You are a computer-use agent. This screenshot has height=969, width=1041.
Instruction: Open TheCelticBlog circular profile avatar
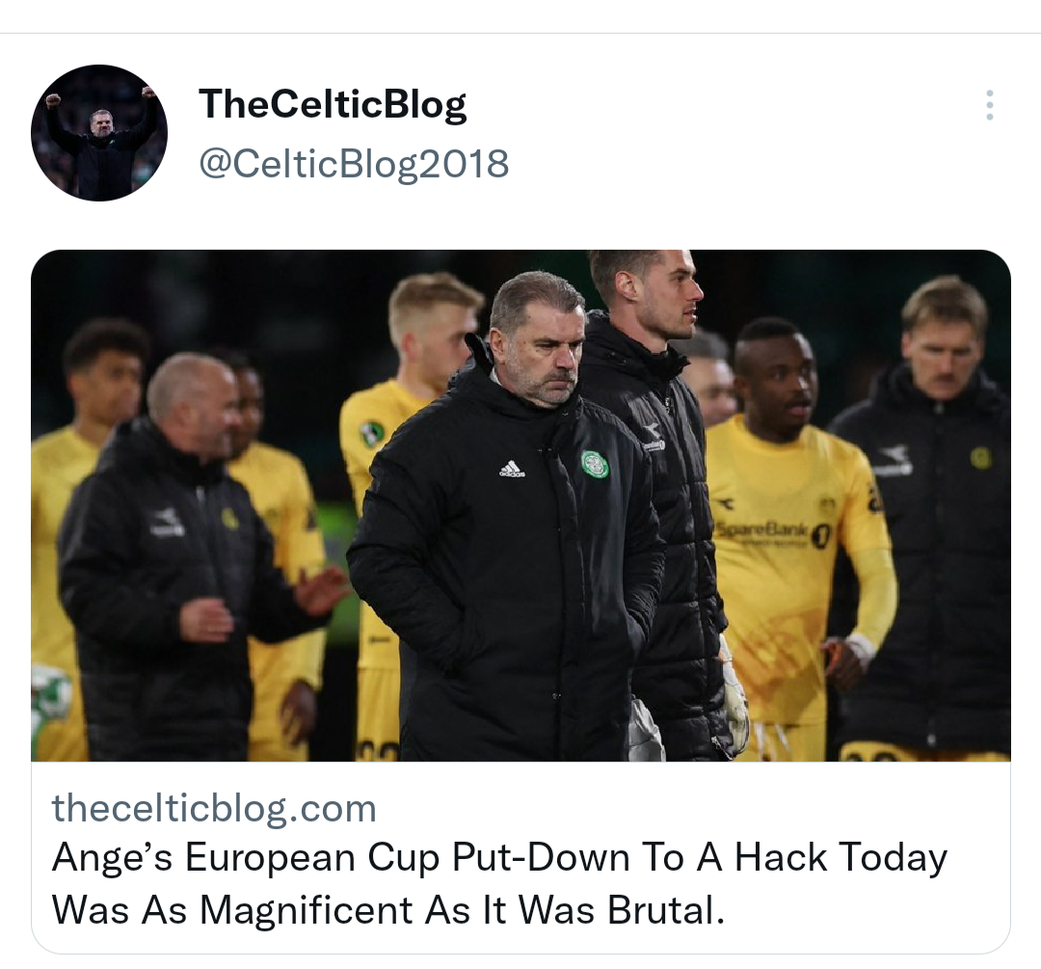tap(99, 133)
